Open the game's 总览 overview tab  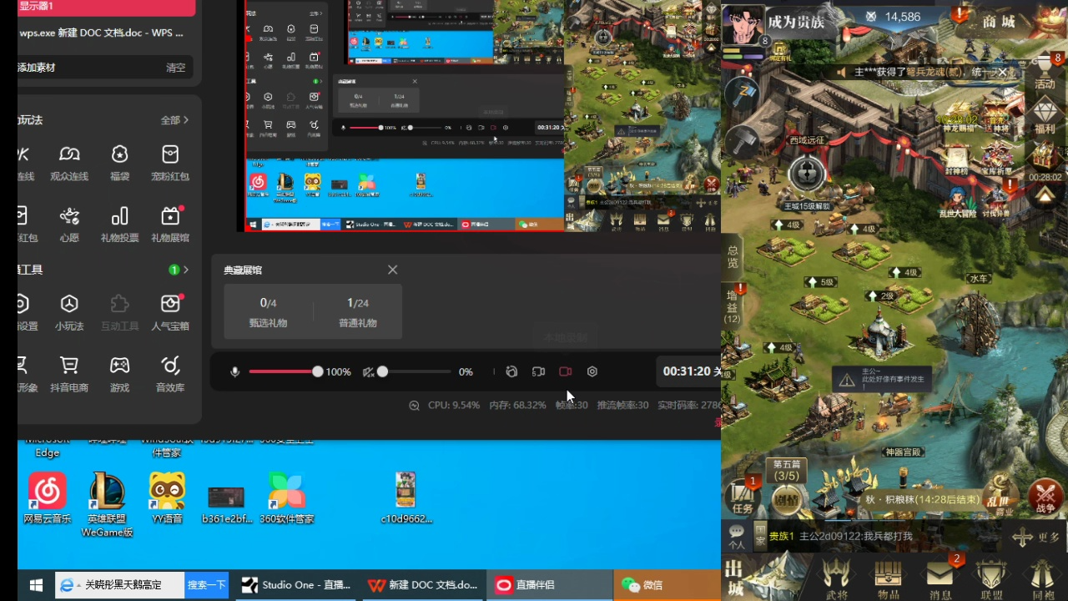[733, 256]
